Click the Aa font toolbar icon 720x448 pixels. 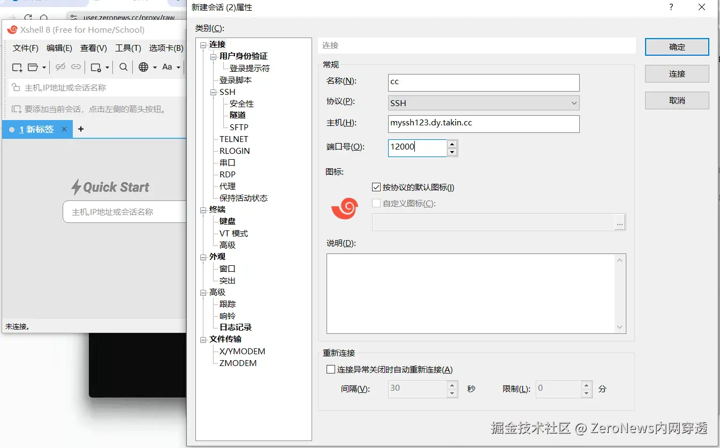point(167,67)
